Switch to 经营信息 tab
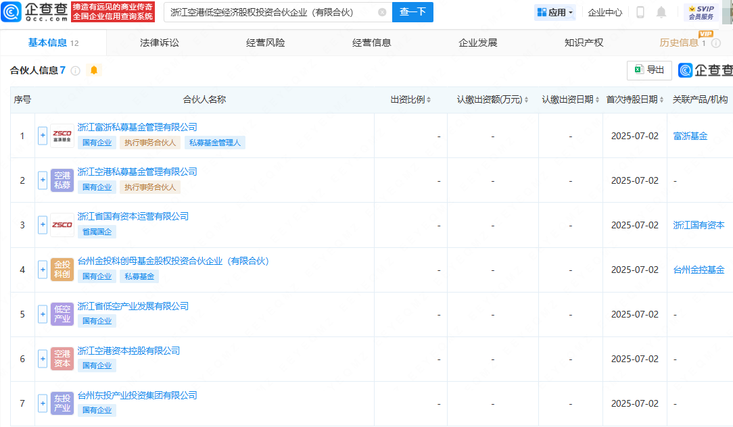Image resolution: width=733 pixels, height=427 pixels. [372, 43]
